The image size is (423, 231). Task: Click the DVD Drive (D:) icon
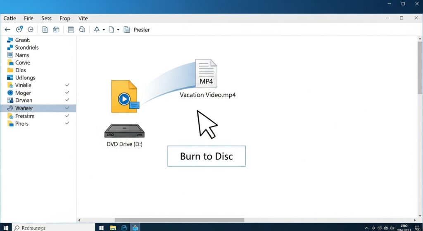(124, 131)
